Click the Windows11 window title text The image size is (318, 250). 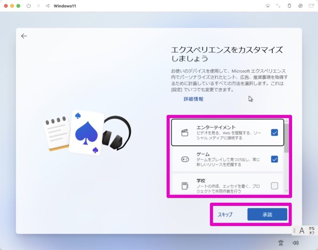65,6
